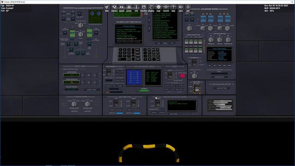Click the last blue tank button in life support
The image size is (295, 166).
coord(228,18)
